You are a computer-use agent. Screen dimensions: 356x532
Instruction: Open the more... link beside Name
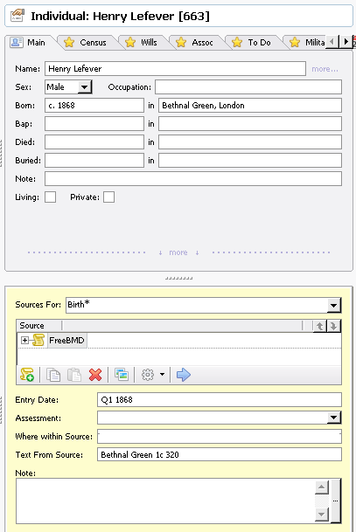(x=325, y=69)
